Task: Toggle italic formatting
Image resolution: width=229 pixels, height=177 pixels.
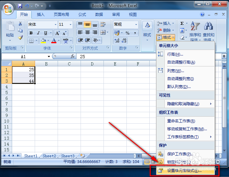Action: click(x=38, y=33)
